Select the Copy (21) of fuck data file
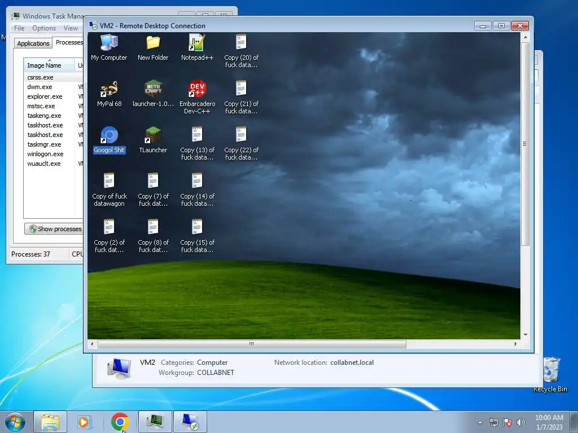This screenshot has width=578, height=433. pyautogui.click(x=241, y=97)
